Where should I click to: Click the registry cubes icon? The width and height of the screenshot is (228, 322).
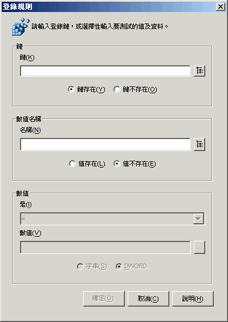click(21, 26)
